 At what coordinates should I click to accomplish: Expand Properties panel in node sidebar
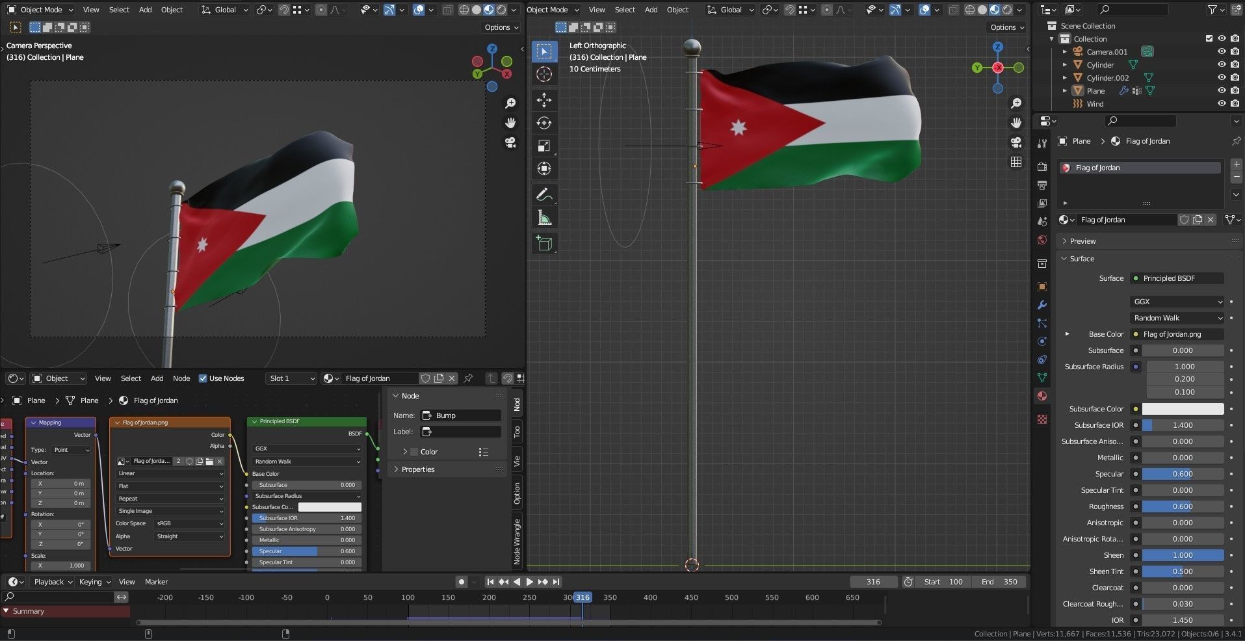pyautogui.click(x=417, y=469)
